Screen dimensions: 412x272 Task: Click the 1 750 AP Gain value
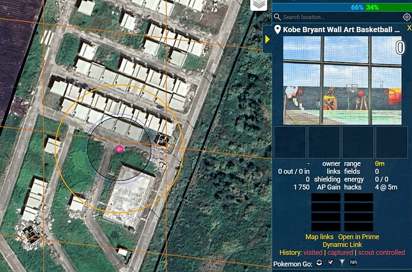point(302,187)
